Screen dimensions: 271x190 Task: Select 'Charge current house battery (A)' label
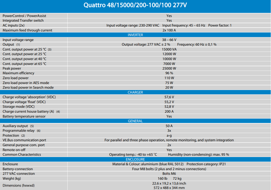tap(28, 111)
